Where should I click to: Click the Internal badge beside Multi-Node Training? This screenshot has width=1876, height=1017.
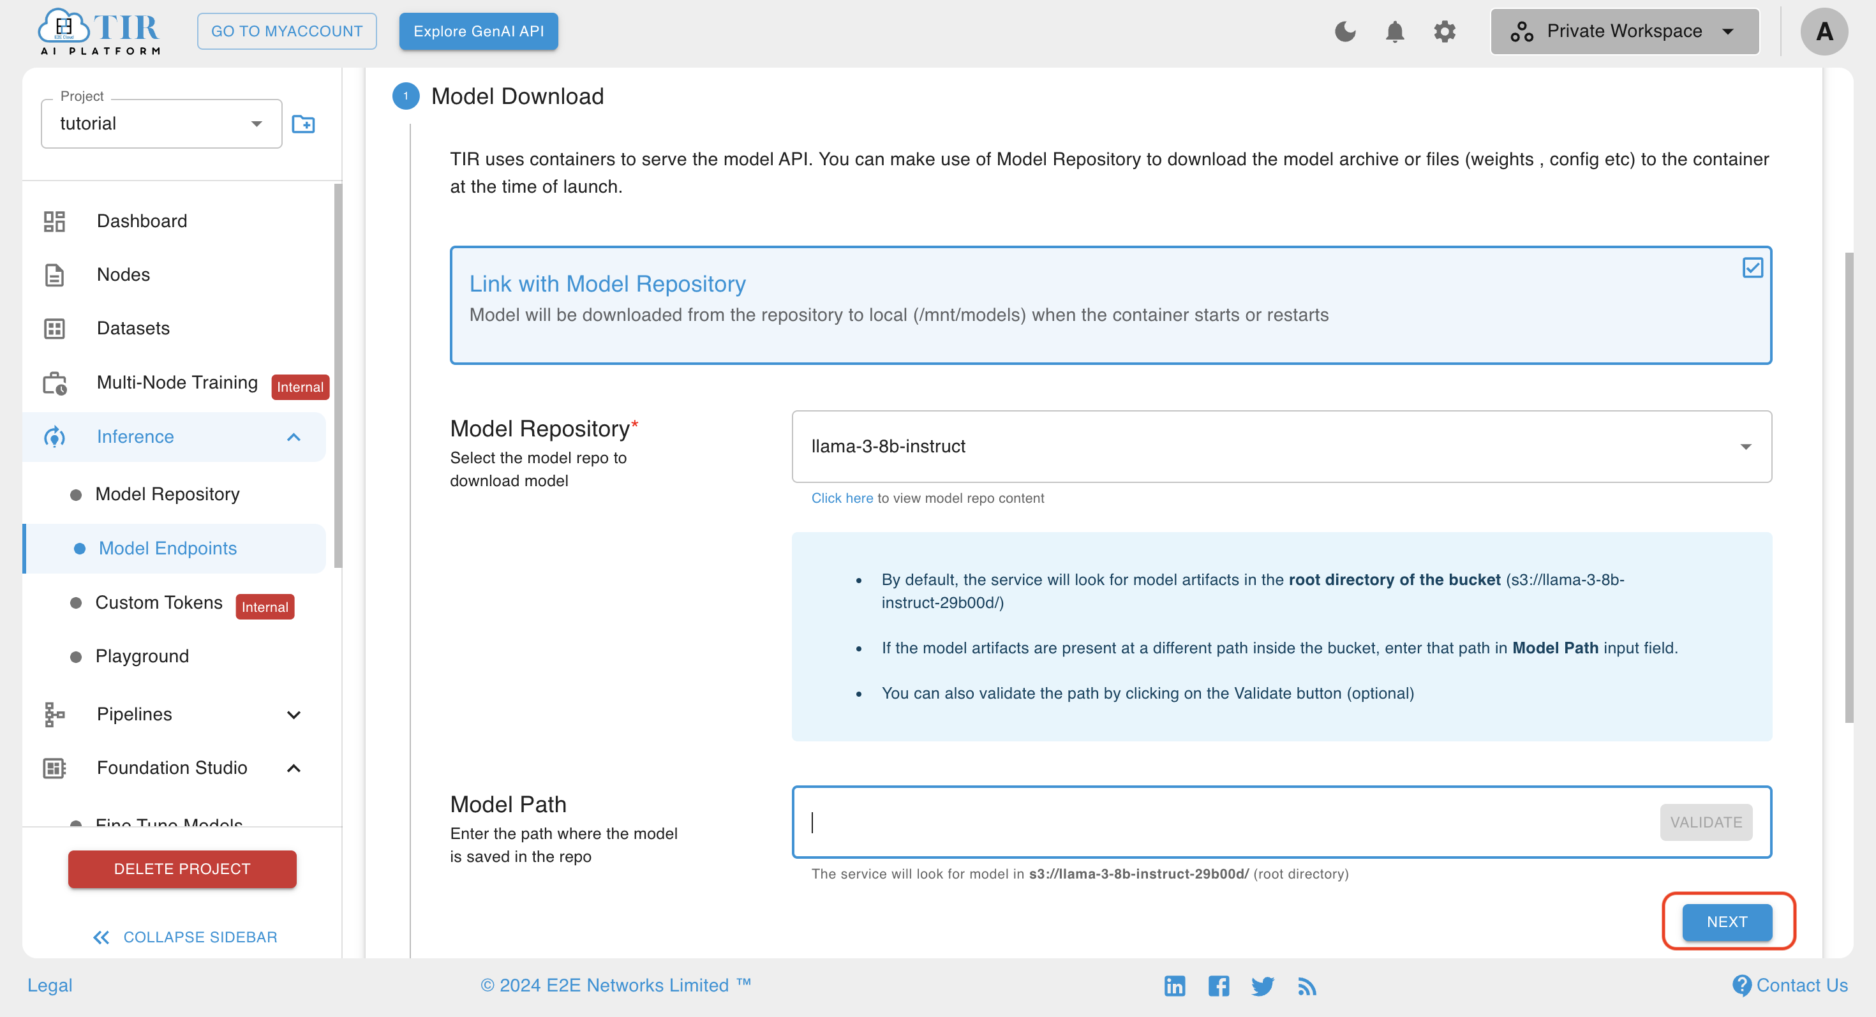(x=300, y=387)
